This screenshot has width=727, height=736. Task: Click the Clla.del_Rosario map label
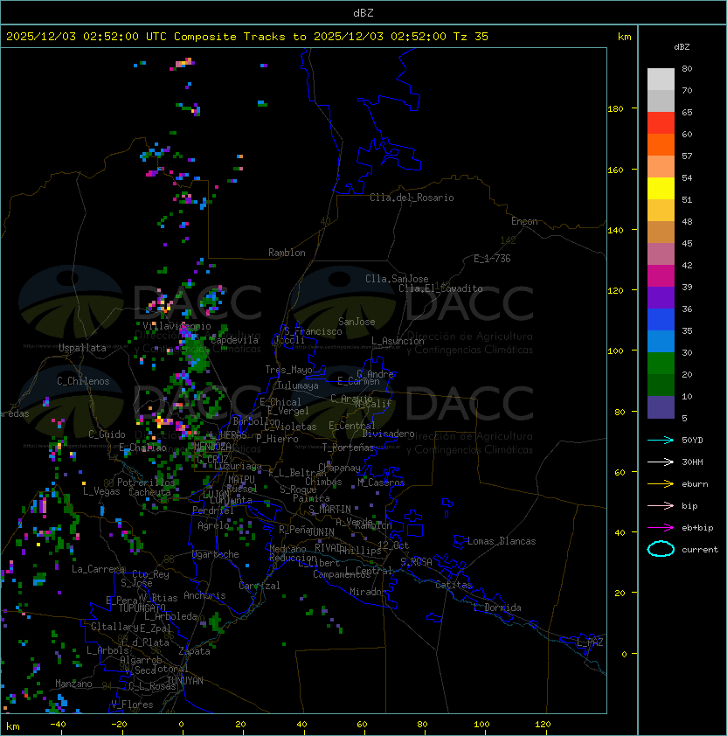(x=412, y=198)
